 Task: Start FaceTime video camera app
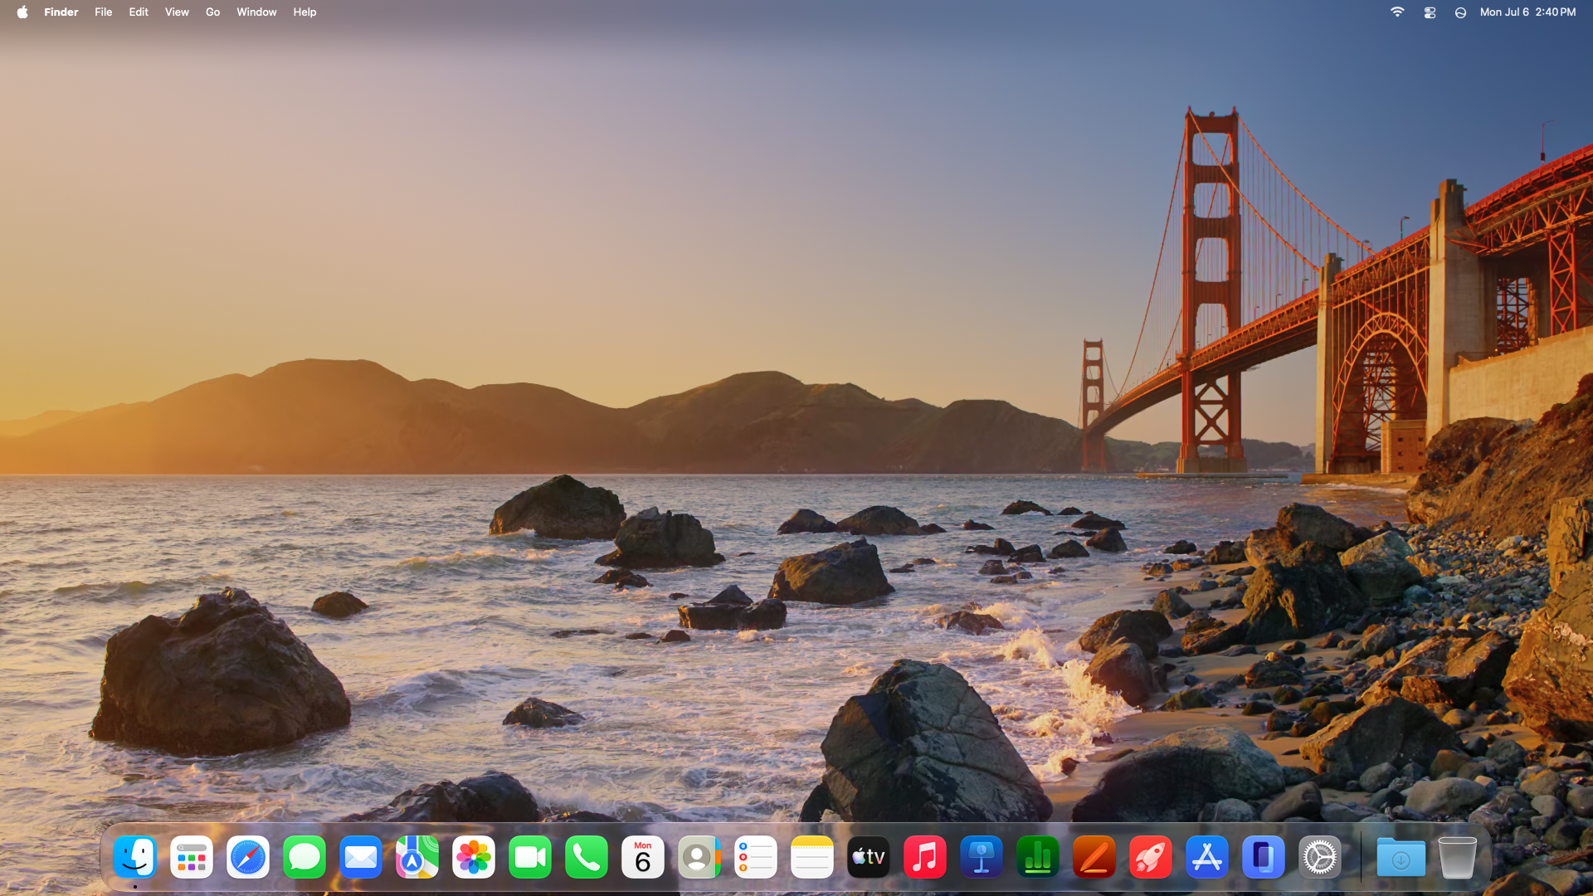point(530,857)
